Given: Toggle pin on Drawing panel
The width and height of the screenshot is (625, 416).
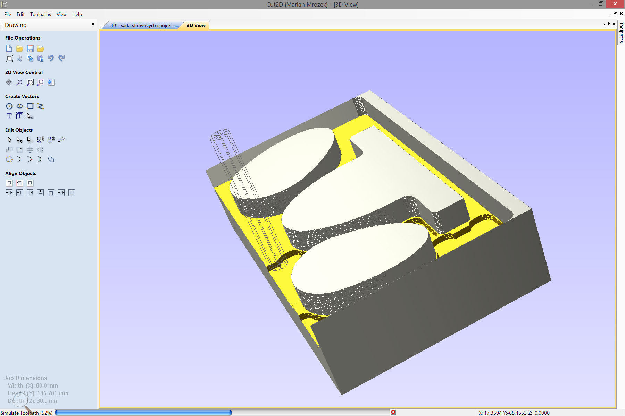Looking at the screenshot, I should (93, 25).
